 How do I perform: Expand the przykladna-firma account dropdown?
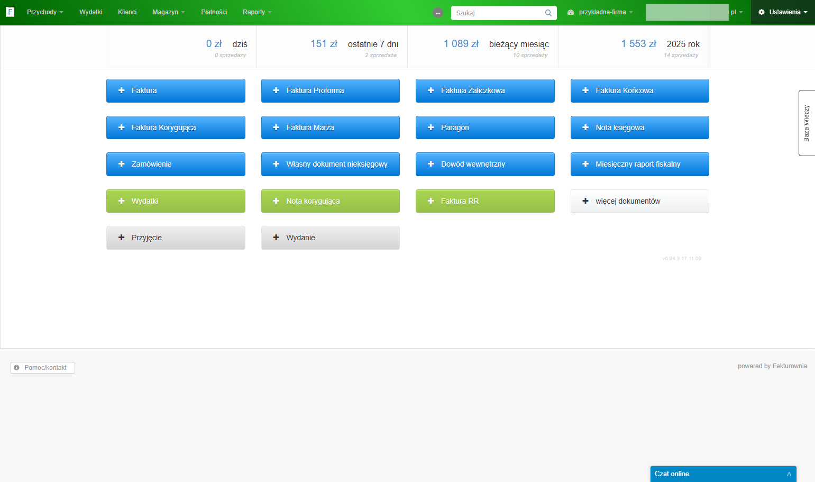coord(600,12)
